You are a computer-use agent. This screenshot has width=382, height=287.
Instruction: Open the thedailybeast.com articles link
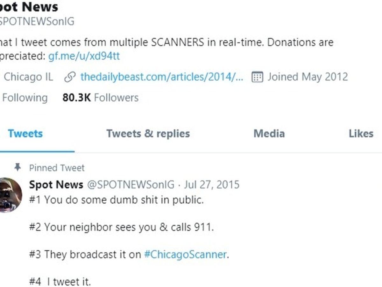pyautogui.click(x=162, y=77)
